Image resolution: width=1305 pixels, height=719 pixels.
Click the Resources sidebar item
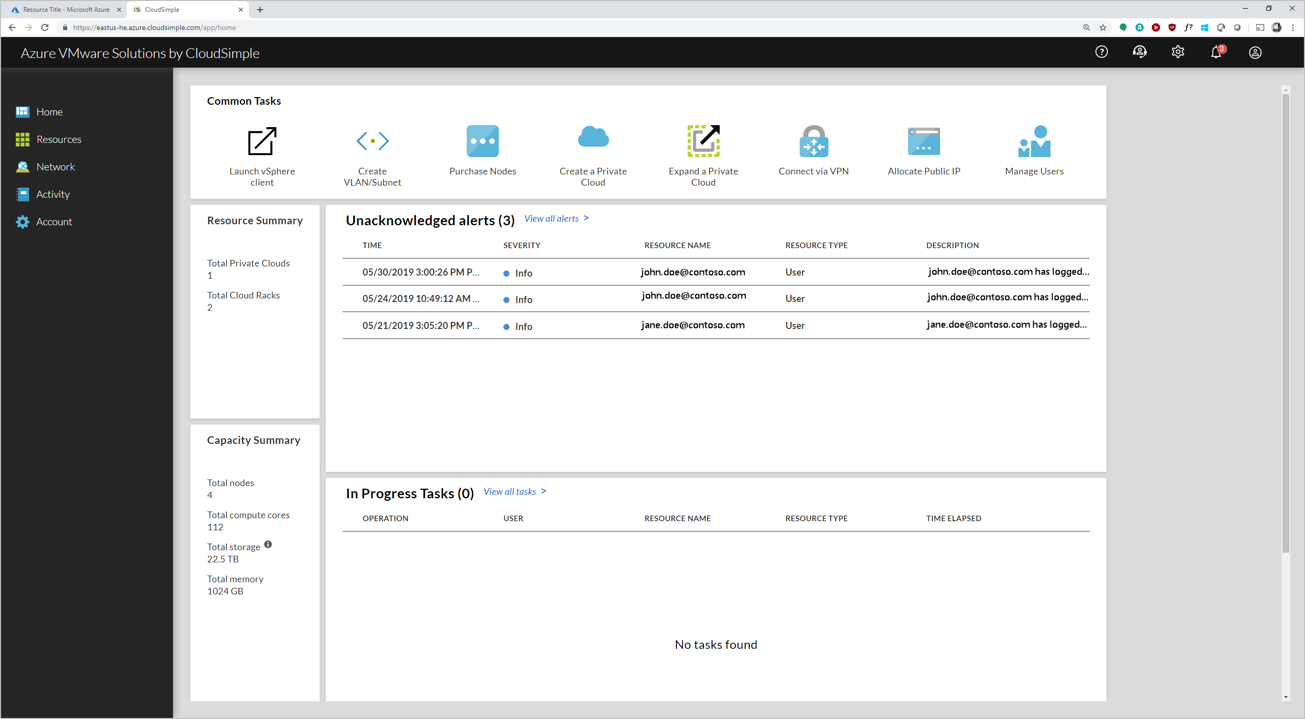[x=59, y=139]
